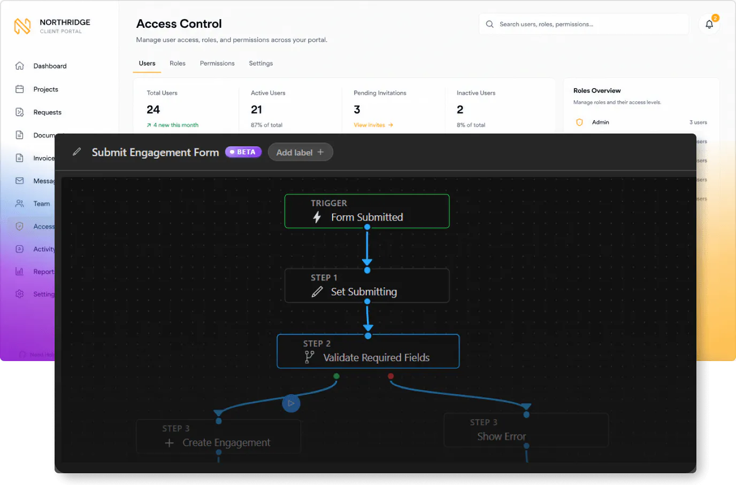Viewport: 736px width, 485px height.
Task: Open Dashboard from the sidebar
Action: (50, 66)
